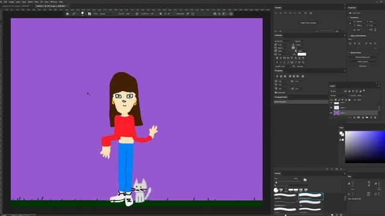Click foreground/background swatch in Color panel
385x216 pixels.
(342, 134)
